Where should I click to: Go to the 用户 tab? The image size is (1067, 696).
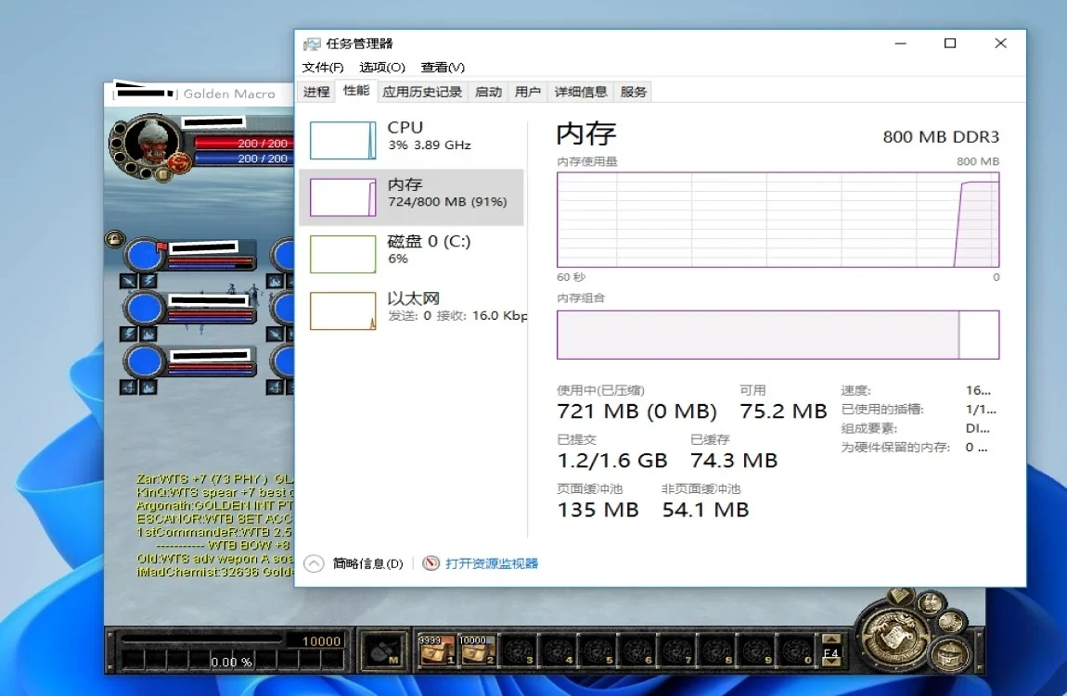(x=527, y=92)
